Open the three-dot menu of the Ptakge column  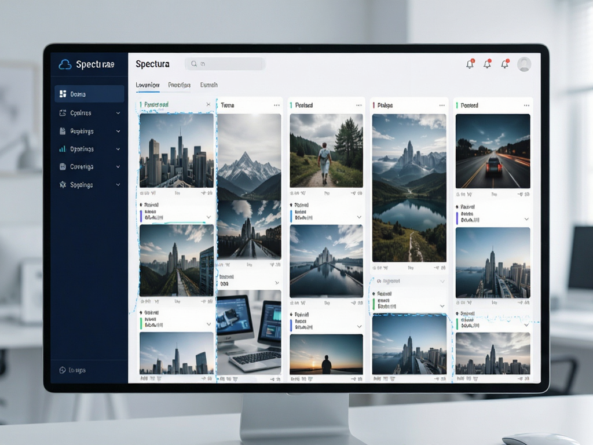click(442, 105)
